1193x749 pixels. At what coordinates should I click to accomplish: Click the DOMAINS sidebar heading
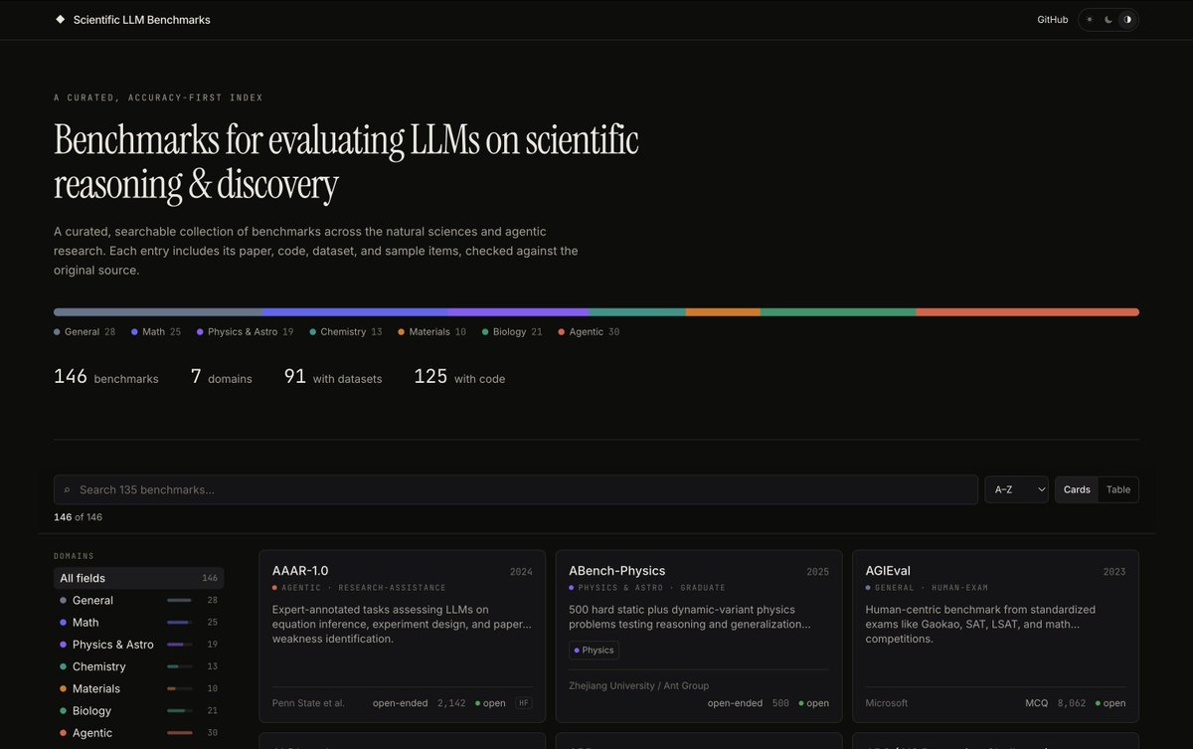pos(75,556)
